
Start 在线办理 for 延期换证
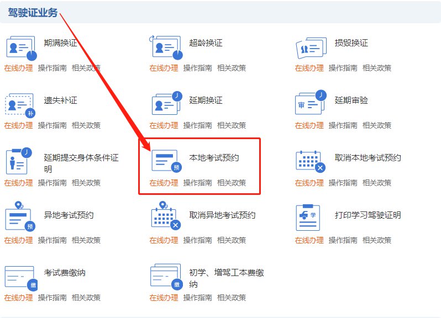click(x=164, y=125)
